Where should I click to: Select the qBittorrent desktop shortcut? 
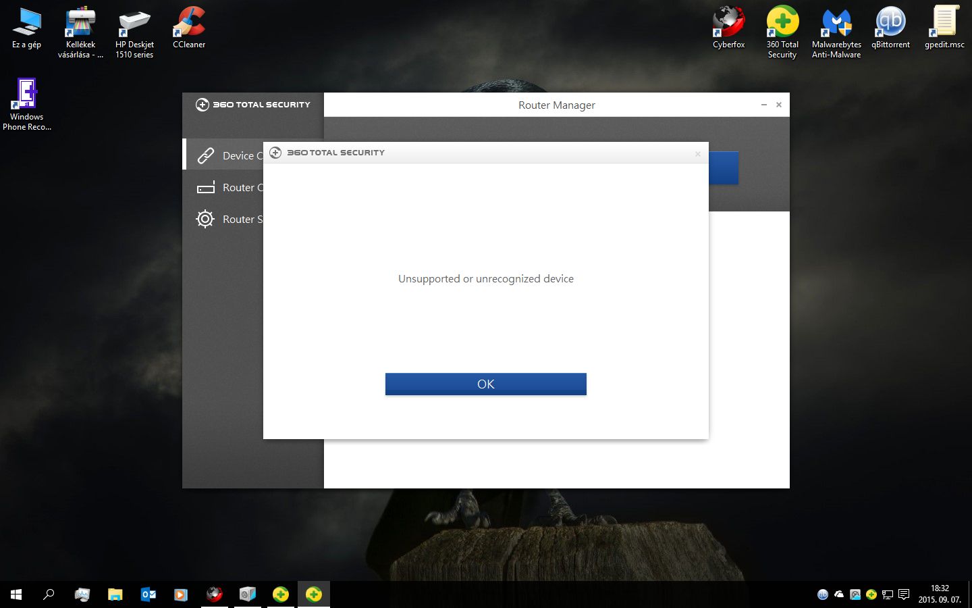[x=890, y=28]
